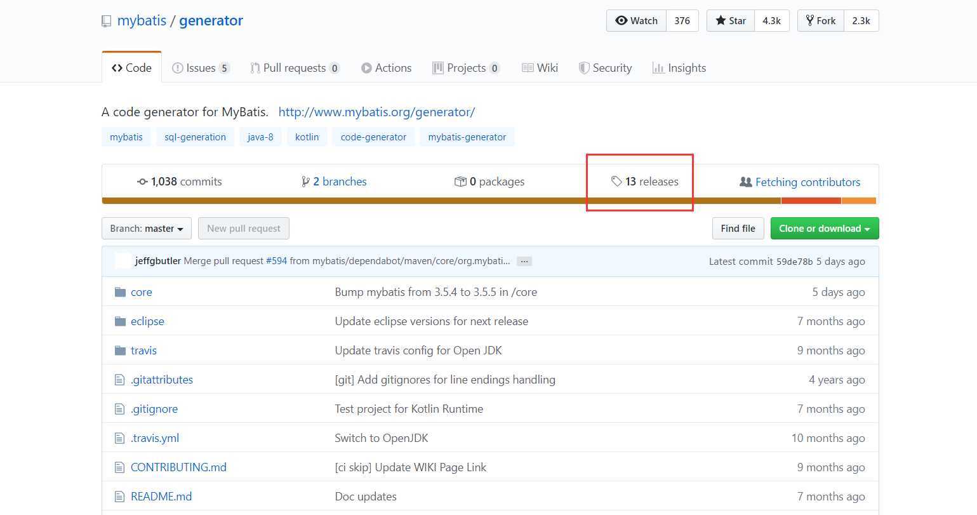Click the language breakdown color bar
The height and width of the screenshot is (515, 977).
click(489, 201)
